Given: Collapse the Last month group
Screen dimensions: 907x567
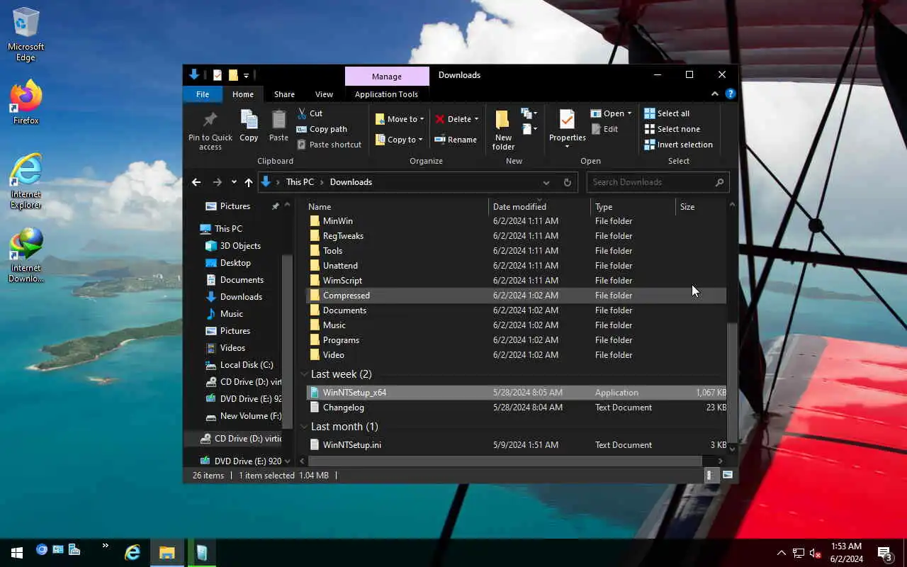Looking at the screenshot, I should 304,427.
